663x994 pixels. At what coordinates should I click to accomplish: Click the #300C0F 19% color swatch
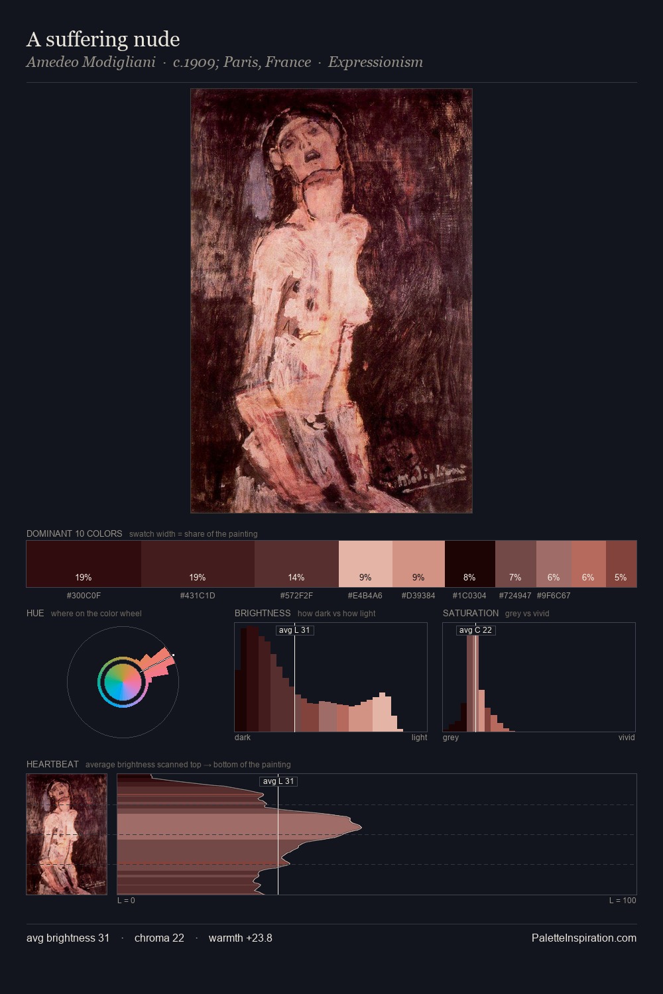tap(84, 564)
